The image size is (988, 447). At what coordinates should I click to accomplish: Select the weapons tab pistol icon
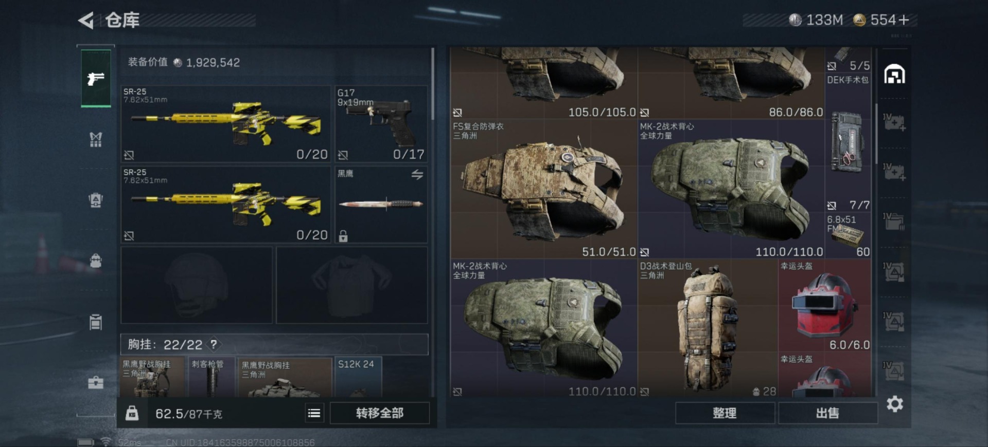[96, 79]
